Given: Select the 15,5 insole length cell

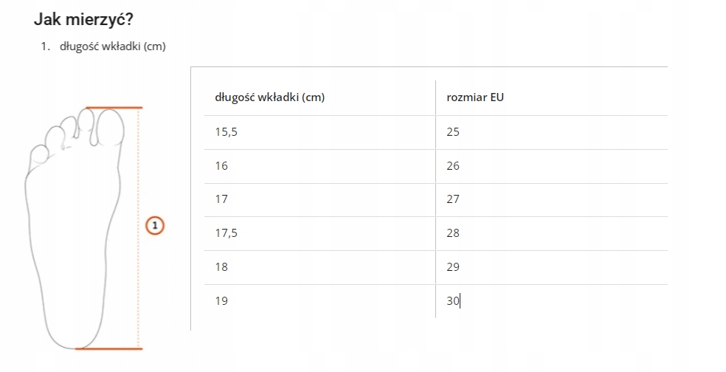Looking at the screenshot, I should [x=227, y=132].
